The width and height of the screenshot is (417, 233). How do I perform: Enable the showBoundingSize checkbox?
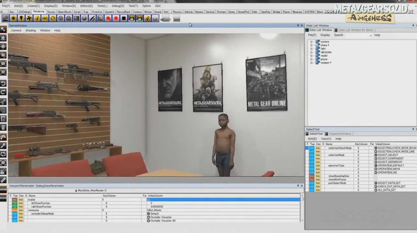376,176
